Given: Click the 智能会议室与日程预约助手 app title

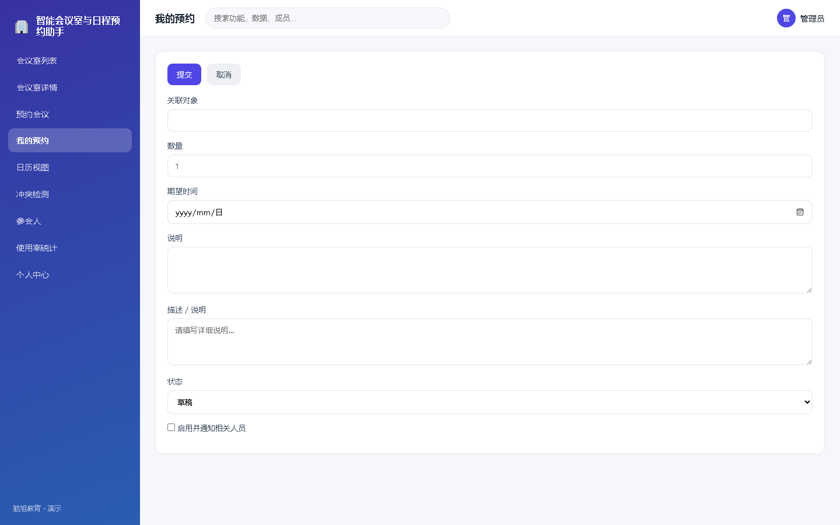Looking at the screenshot, I should point(78,26).
